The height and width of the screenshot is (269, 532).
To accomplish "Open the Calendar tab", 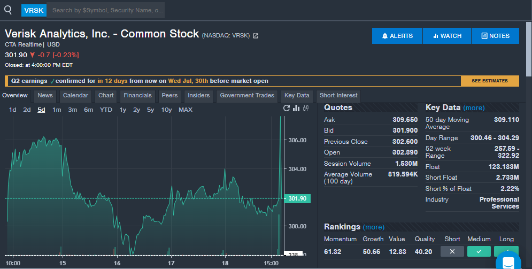I will [75, 96].
